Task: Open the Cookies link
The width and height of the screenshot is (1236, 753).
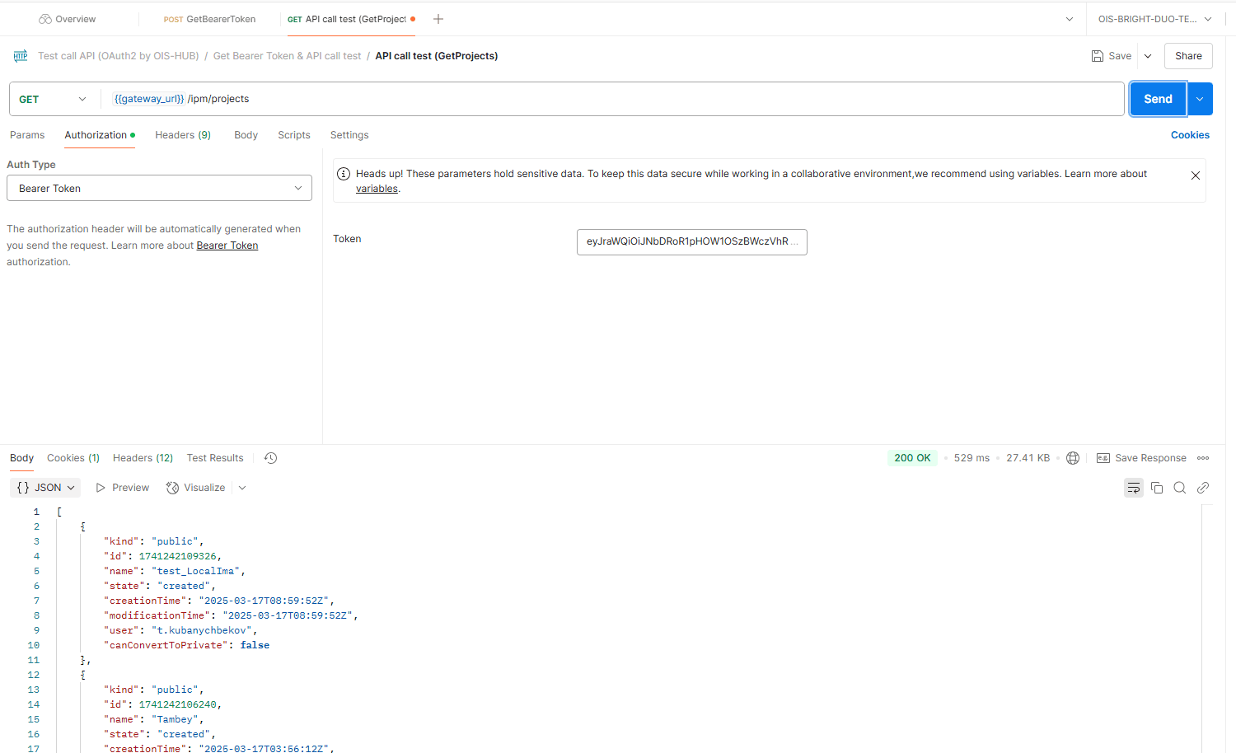Action: click(x=1190, y=135)
